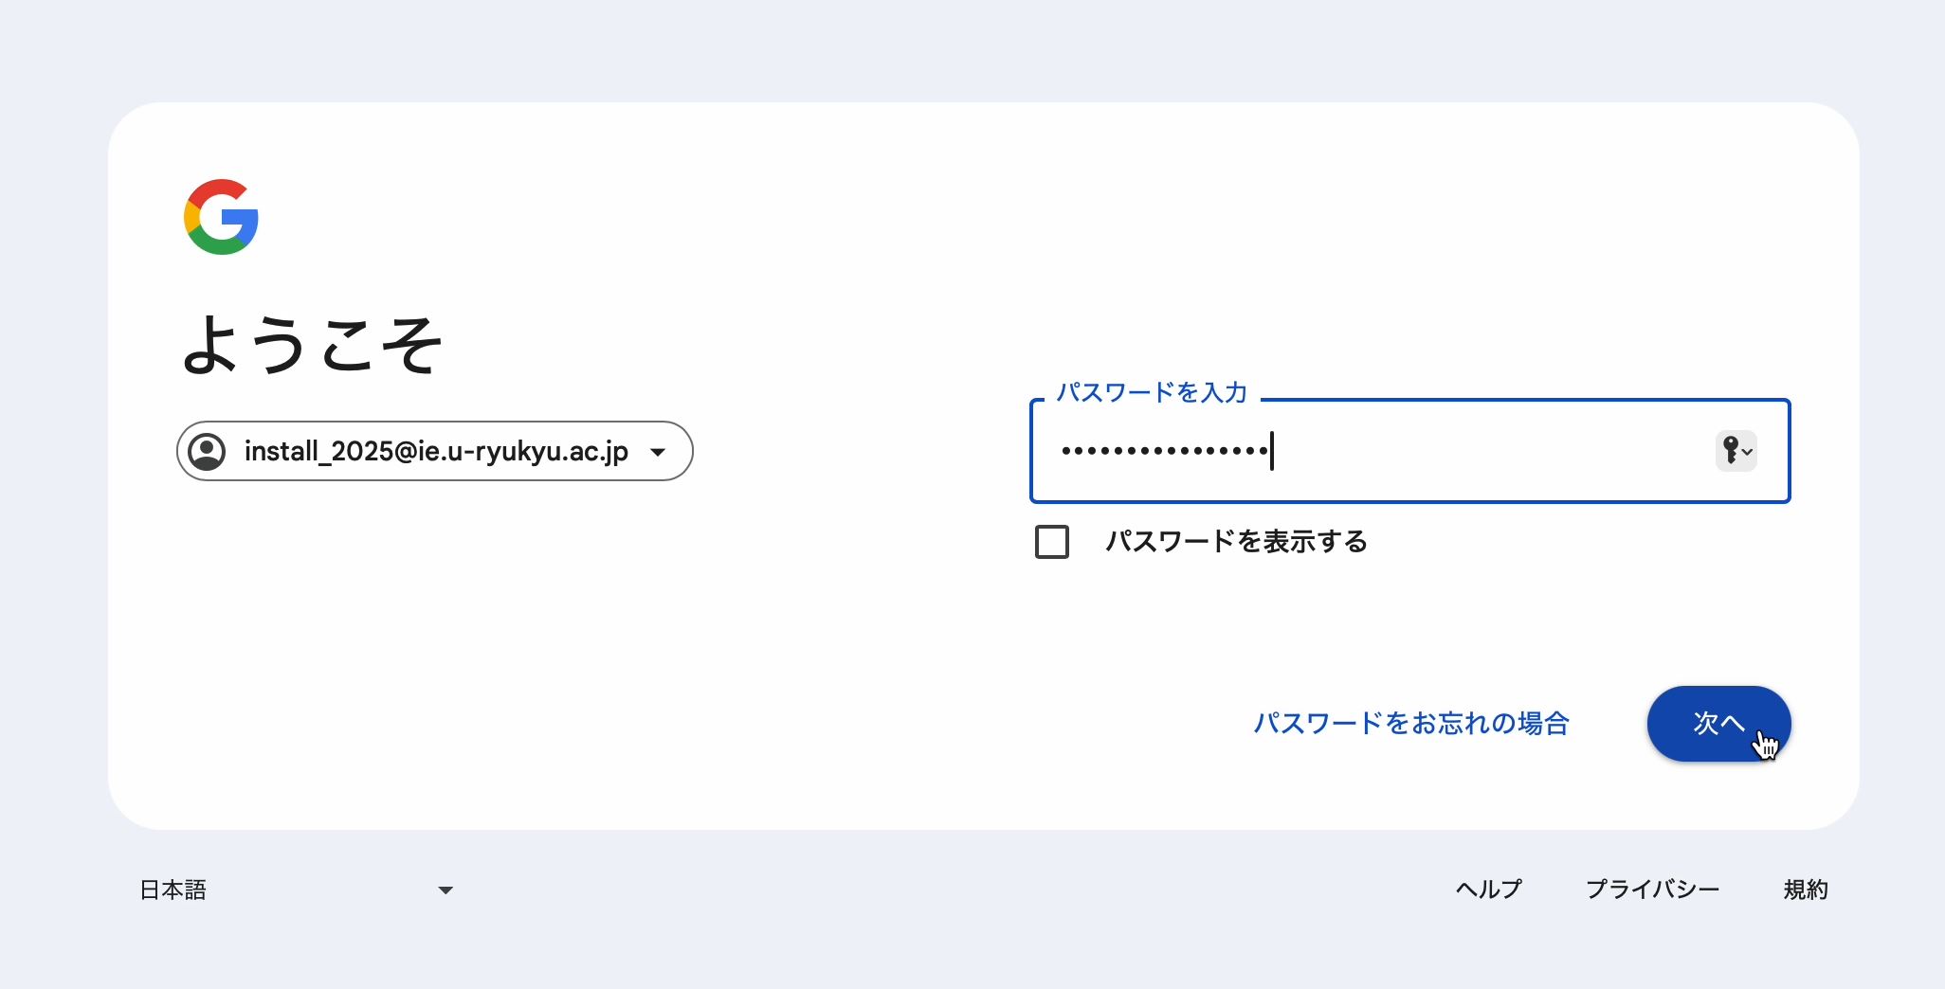Open the 日本語 language dropdown
This screenshot has height=989, width=1945.
click(x=297, y=890)
